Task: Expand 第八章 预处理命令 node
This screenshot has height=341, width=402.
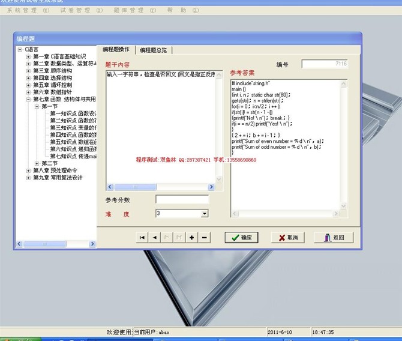Action: coord(28,170)
